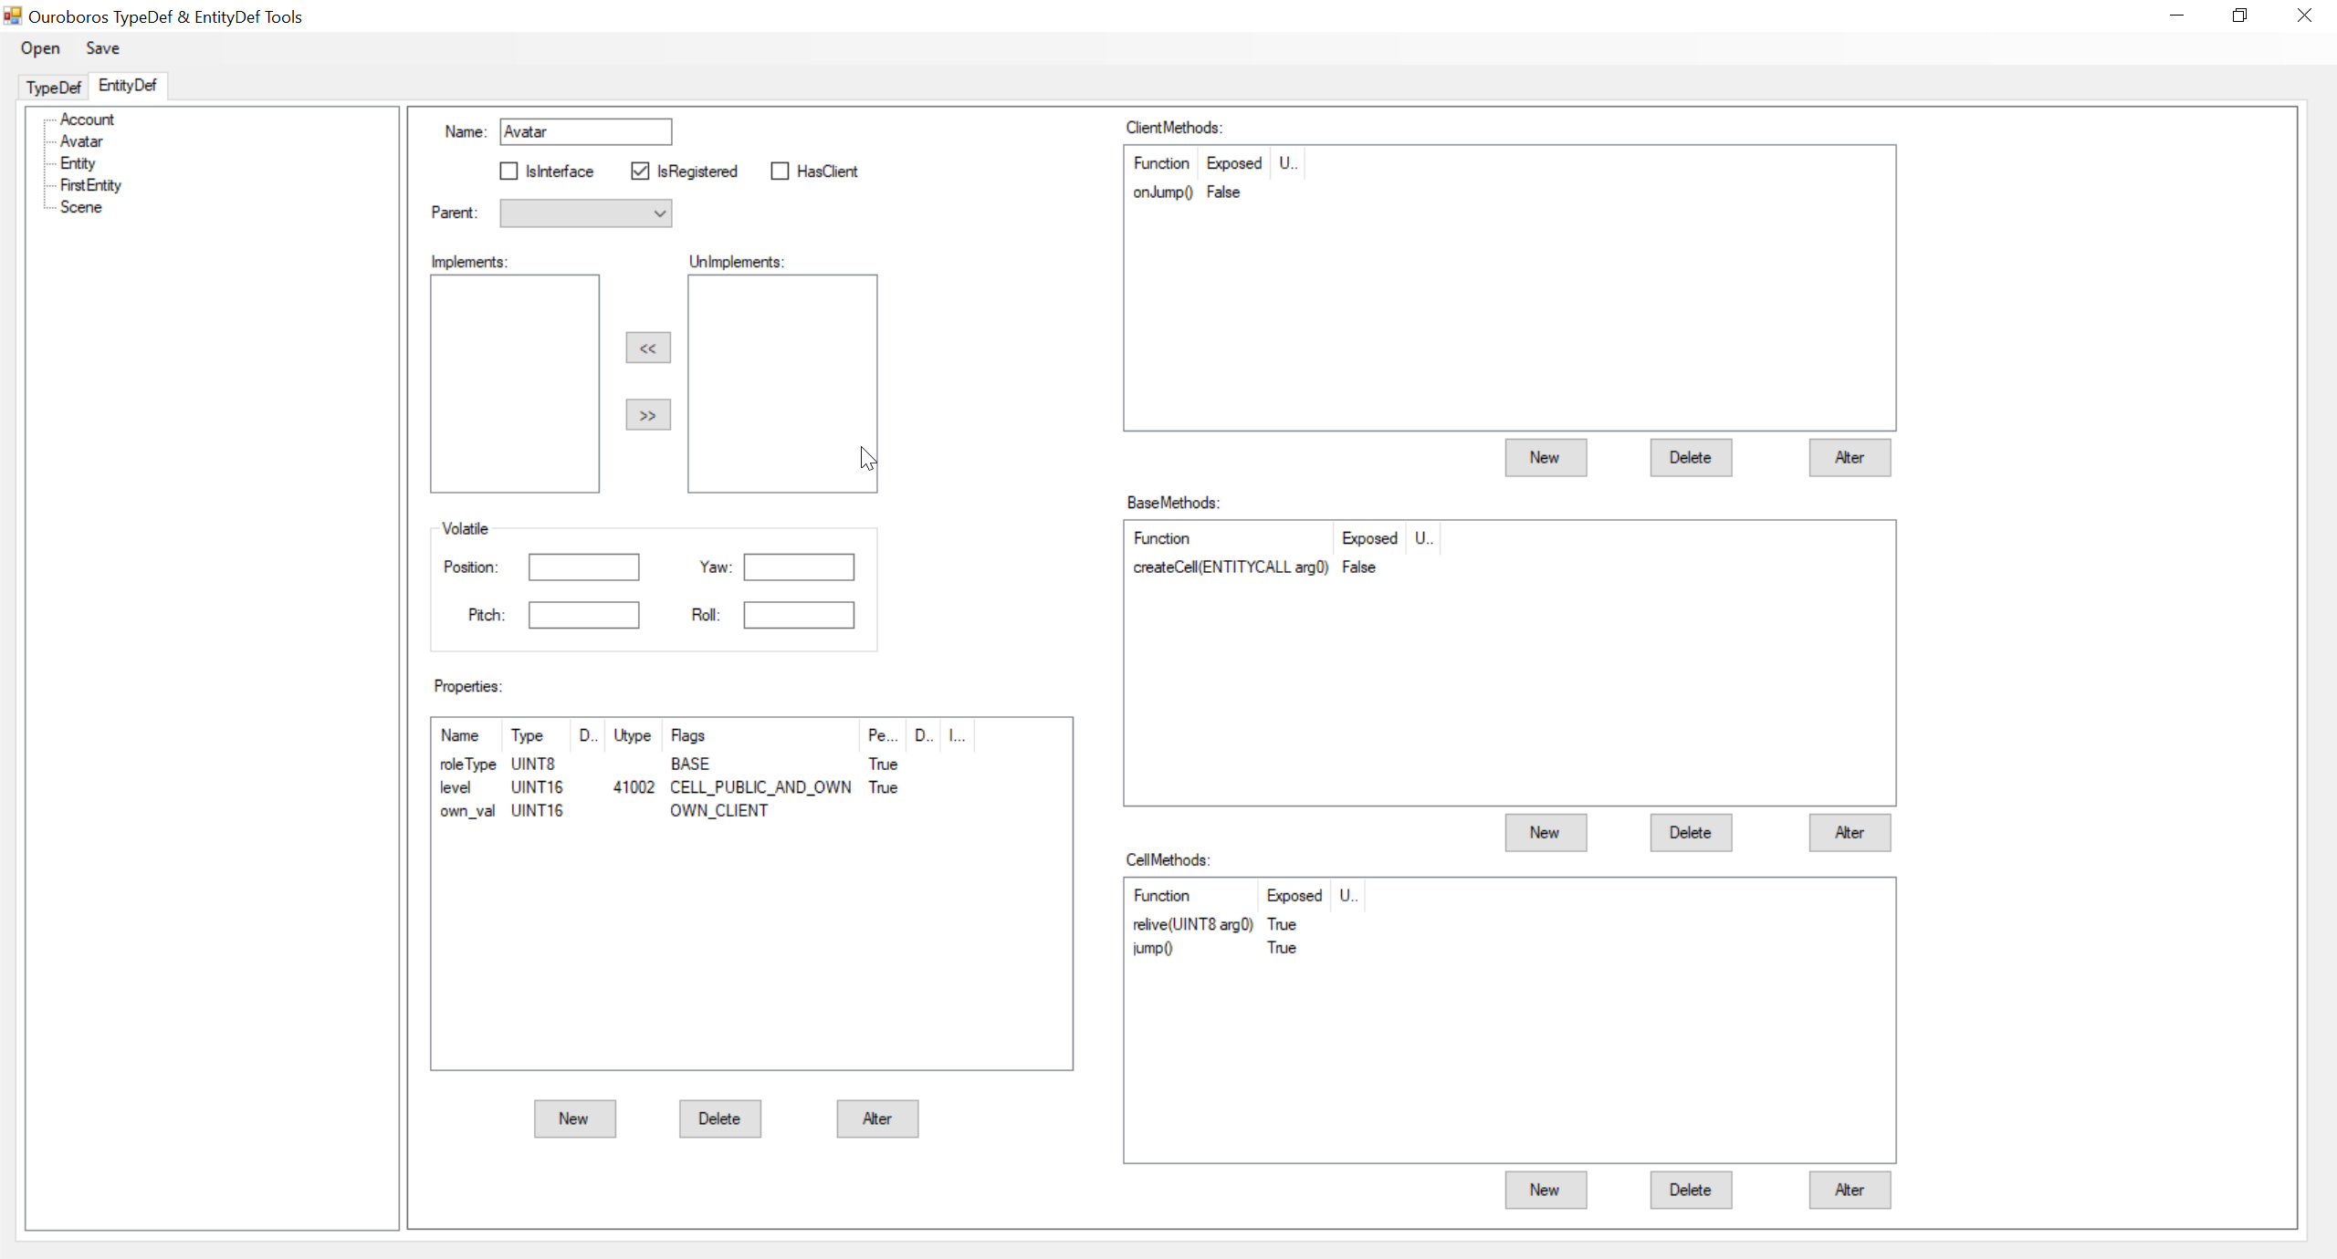Tick the HasClient checkbox
Image resolution: width=2337 pixels, height=1259 pixels.
click(x=780, y=171)
